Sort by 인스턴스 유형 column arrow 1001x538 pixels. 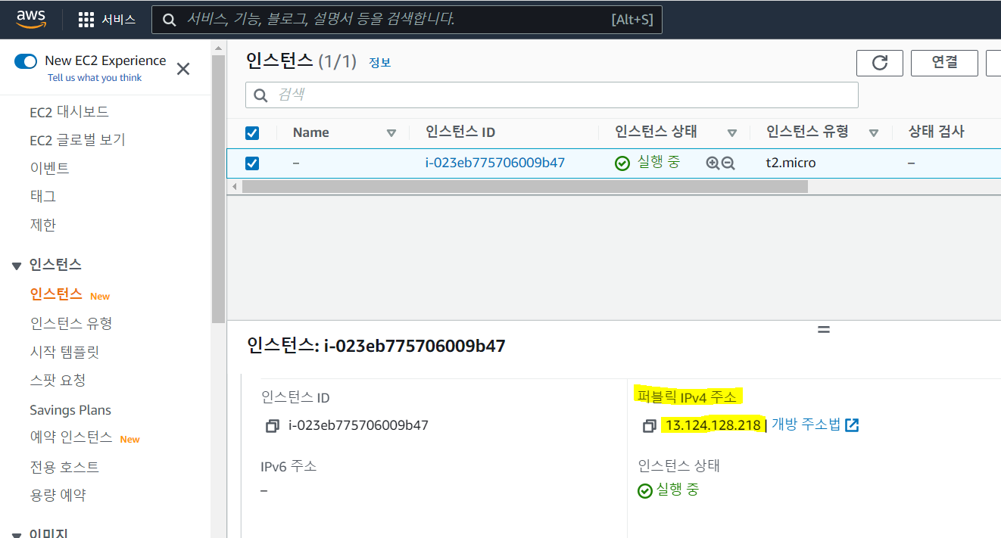tap(874, 133)
